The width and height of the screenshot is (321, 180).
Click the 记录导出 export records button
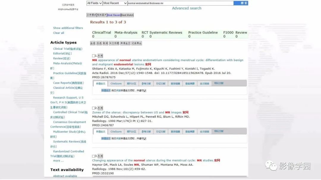(136, 43)
